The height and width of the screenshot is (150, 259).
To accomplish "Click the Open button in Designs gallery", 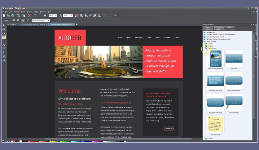I will point(208,27).
